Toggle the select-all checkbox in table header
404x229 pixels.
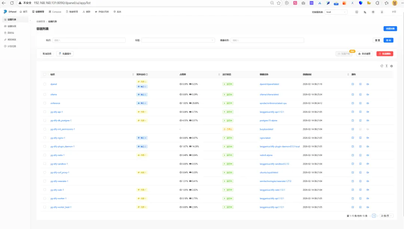(x=45, y=74)
